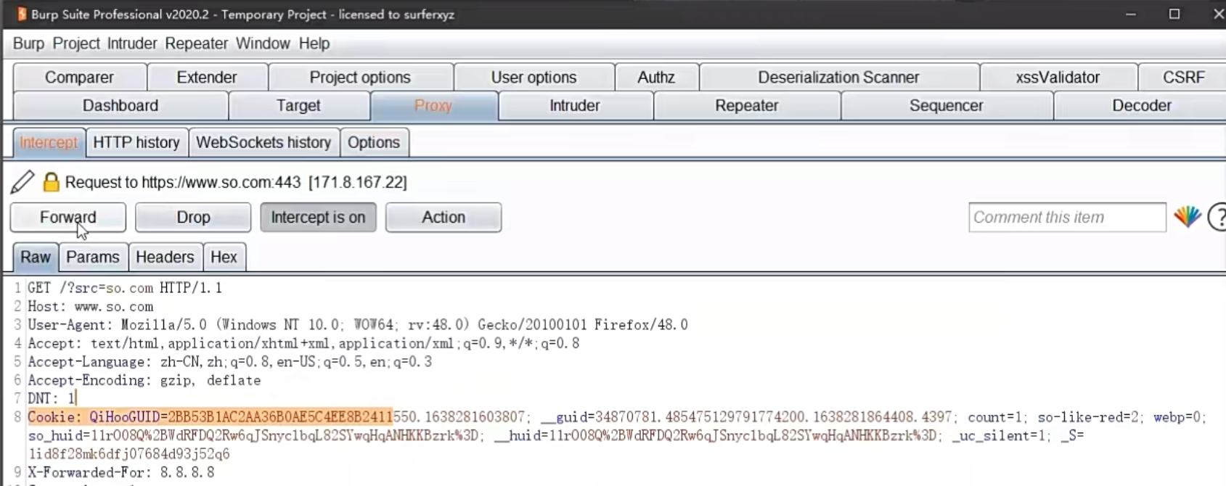1226x486 pixels.
Task: Drop the intercepted request
Action: tap(193, 217)
